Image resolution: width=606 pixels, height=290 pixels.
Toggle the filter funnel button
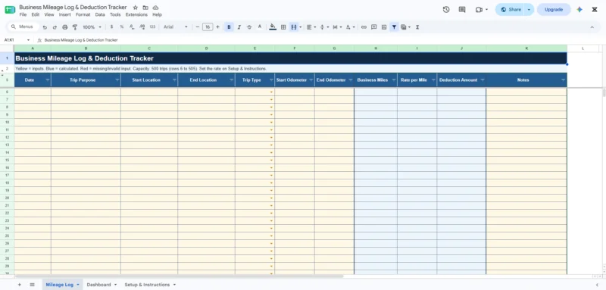tap(394, 27)
